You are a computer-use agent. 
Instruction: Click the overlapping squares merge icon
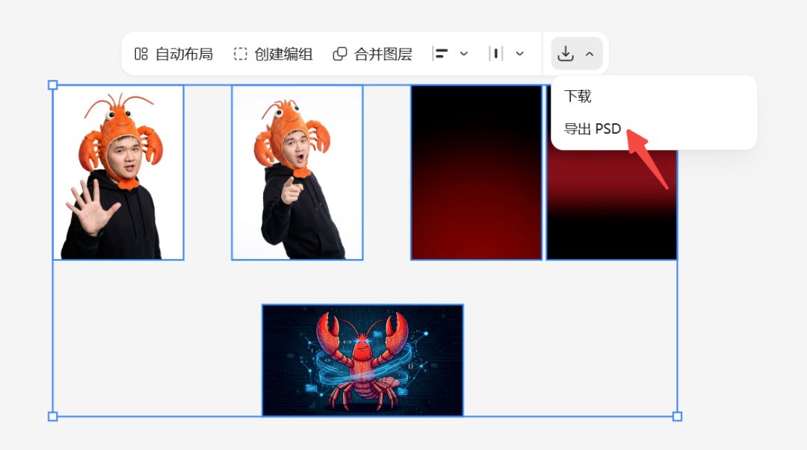point(340,54)
